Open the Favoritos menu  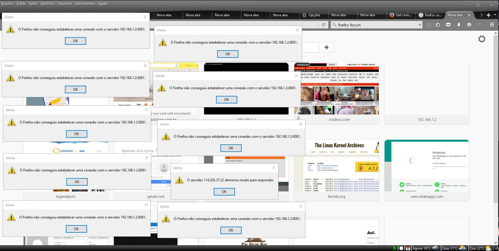coord(65,3)
